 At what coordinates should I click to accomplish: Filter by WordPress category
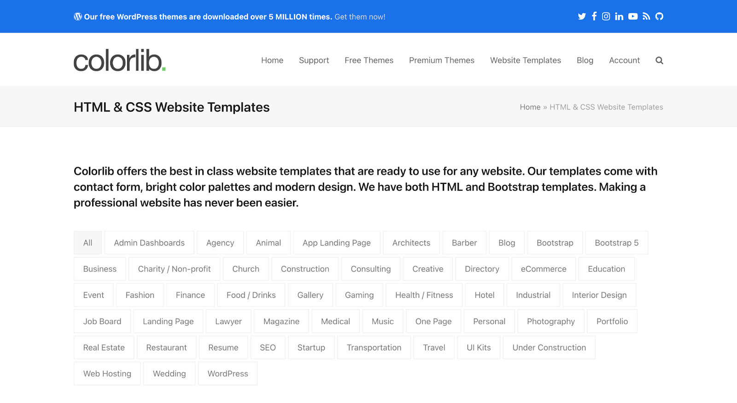pos(228,374)
